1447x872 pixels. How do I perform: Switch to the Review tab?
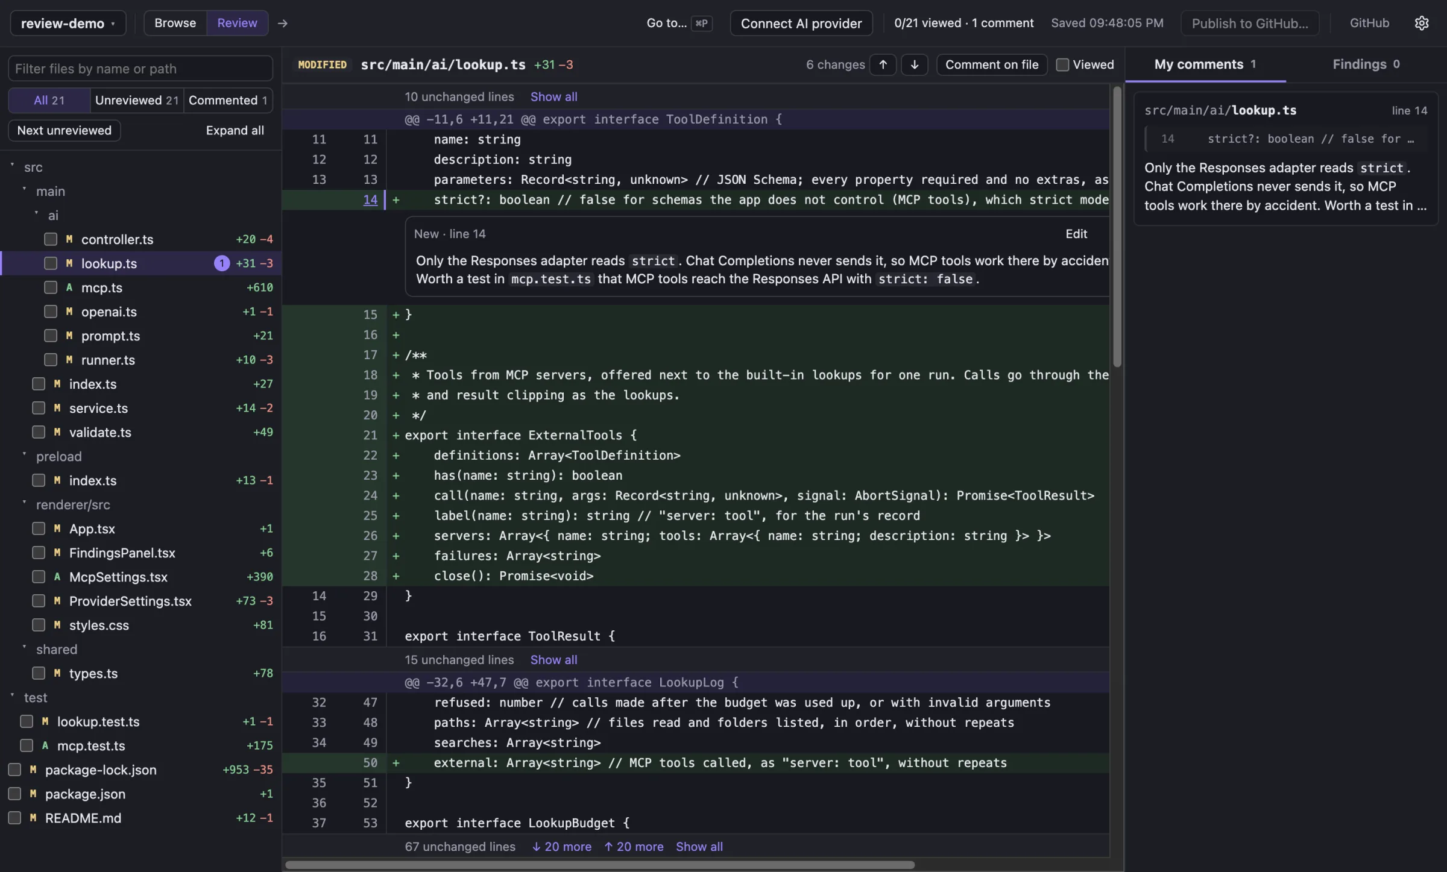(237, 23)
